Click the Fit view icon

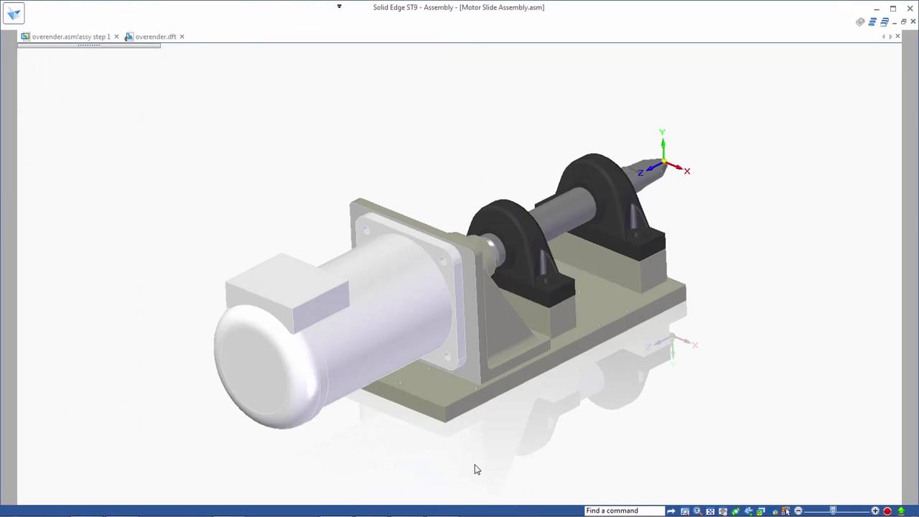(710, 511)
